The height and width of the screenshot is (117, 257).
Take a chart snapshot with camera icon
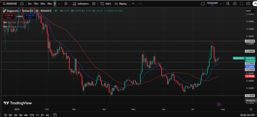click(248, 3)
